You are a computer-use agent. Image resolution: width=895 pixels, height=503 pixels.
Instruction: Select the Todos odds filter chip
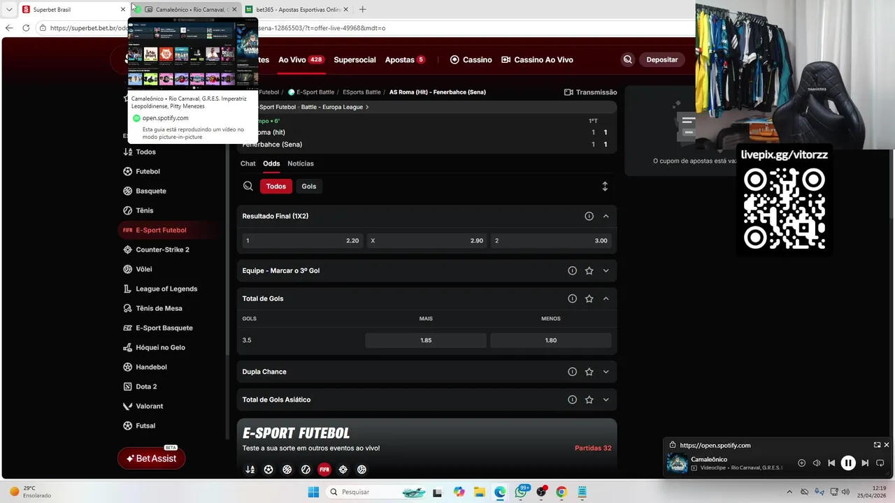(276, 187)
